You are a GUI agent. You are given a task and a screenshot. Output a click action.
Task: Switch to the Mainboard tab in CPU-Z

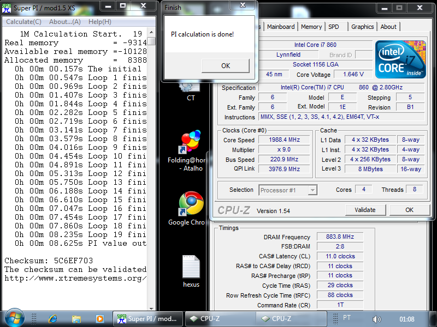281,27
